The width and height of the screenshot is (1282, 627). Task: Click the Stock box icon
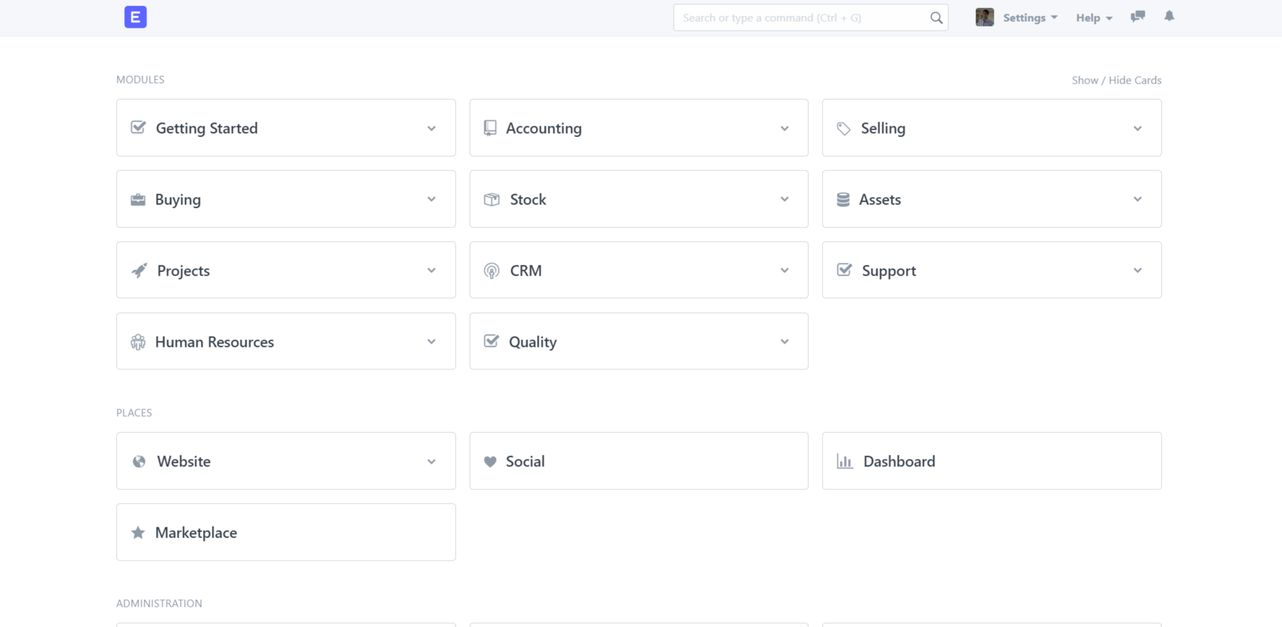(x=491, y=199)
